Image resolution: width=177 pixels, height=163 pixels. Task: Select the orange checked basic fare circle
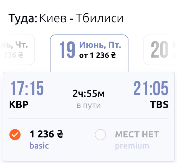15,135
